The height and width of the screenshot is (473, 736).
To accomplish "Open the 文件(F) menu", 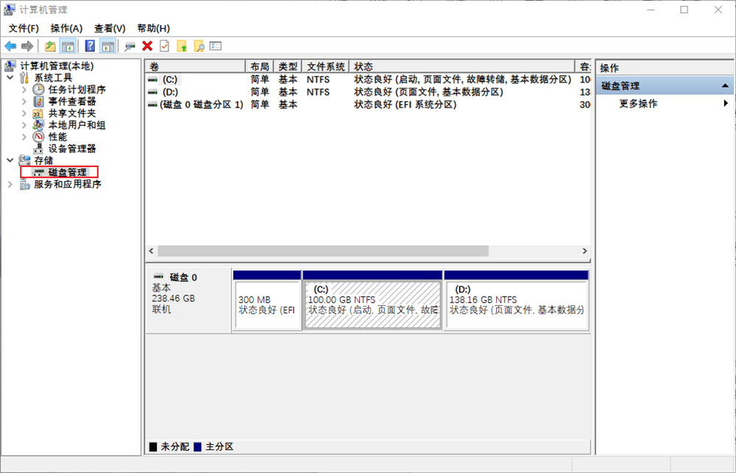I will point(24,28).
